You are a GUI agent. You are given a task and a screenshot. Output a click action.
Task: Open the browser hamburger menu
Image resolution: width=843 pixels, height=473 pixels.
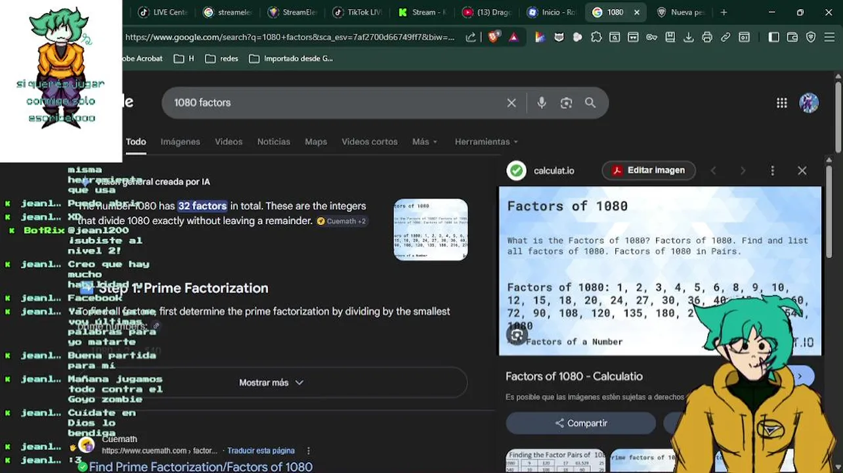(x=829, y=37)
